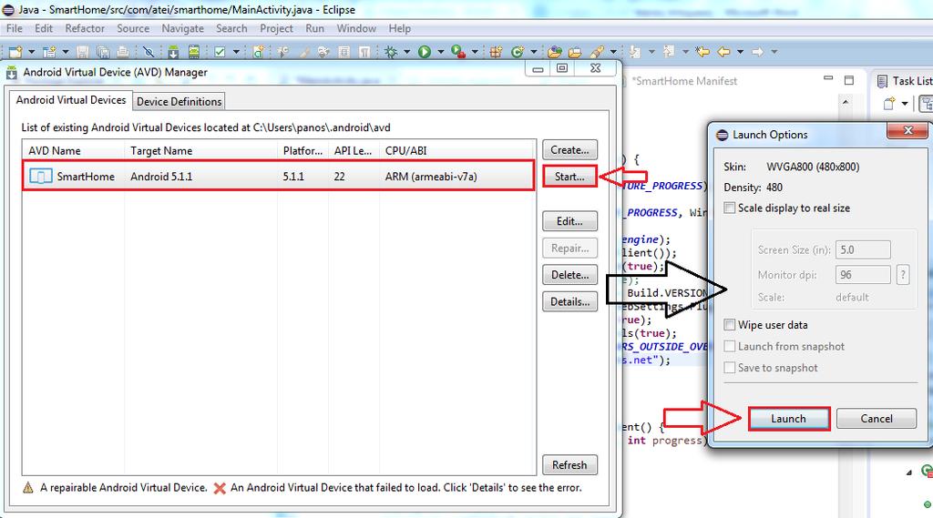Click the Launch button
The image size is (933, 518).
788,419
